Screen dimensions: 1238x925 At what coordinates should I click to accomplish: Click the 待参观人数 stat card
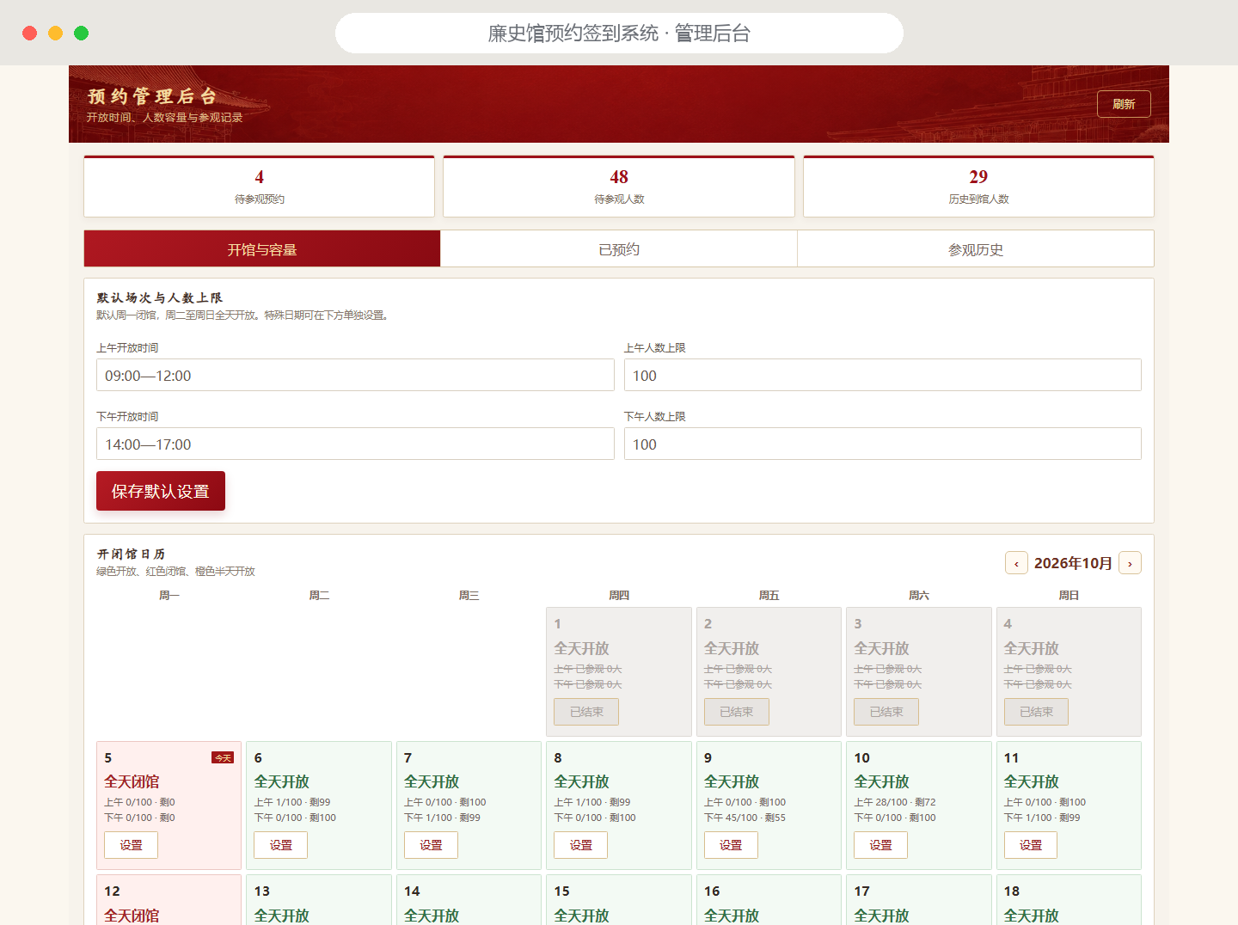click(x=619, y=187)
